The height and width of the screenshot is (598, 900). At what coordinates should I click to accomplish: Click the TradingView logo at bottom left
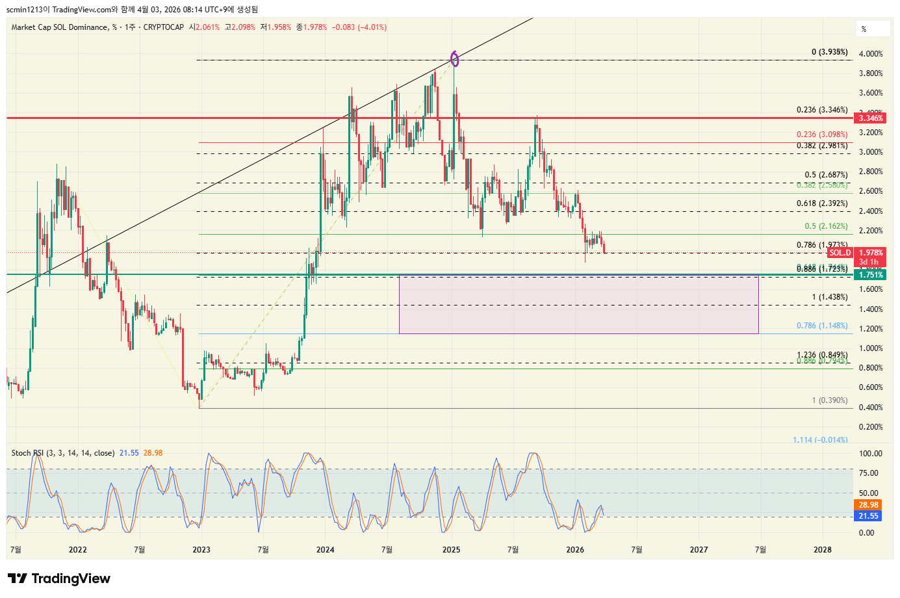pos(59,578)
